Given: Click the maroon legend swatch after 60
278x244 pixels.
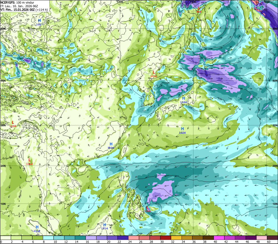Looking at the screenshot, I should pos(272,238).
